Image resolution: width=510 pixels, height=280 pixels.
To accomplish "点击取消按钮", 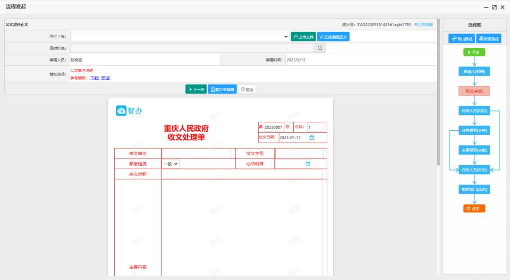I will 246,89.
